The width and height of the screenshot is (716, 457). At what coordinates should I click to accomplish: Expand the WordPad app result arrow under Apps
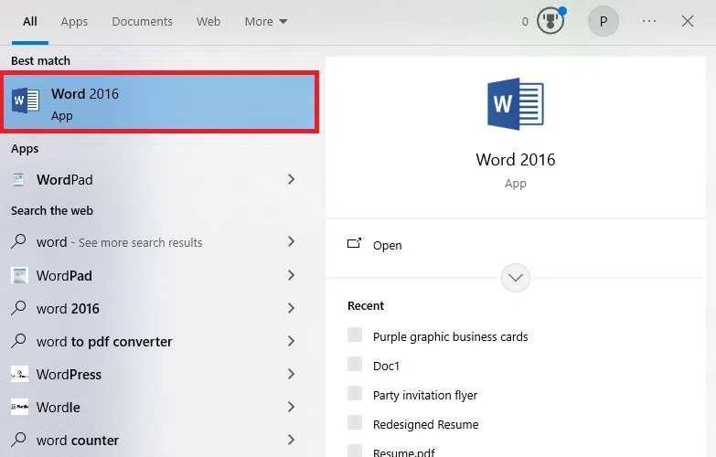click(292, 179)
